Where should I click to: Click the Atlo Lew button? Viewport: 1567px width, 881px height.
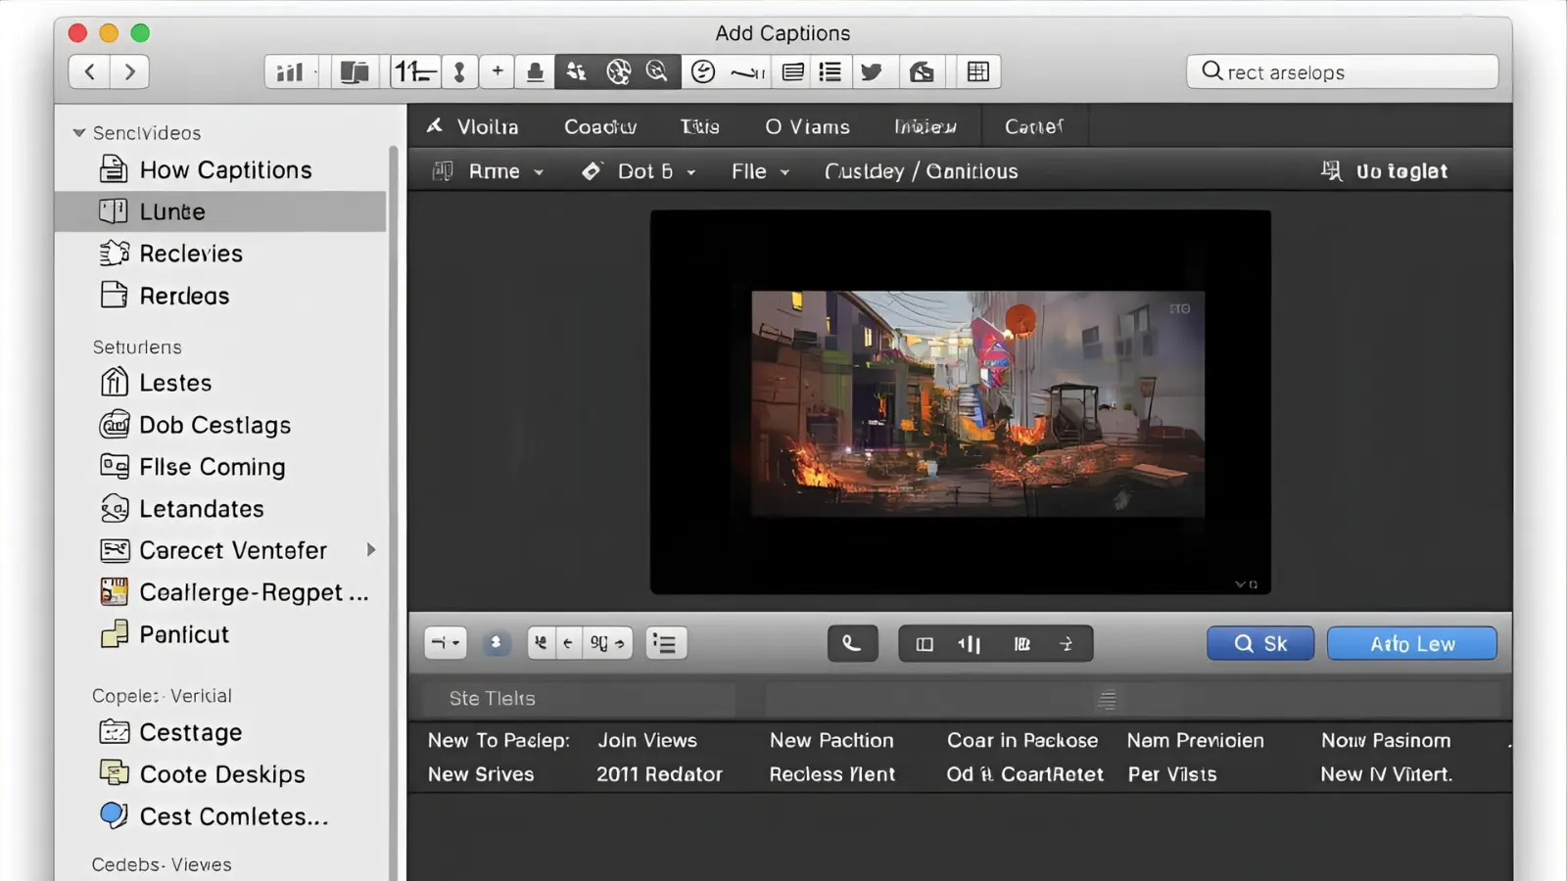click(x=1411, y=644)
